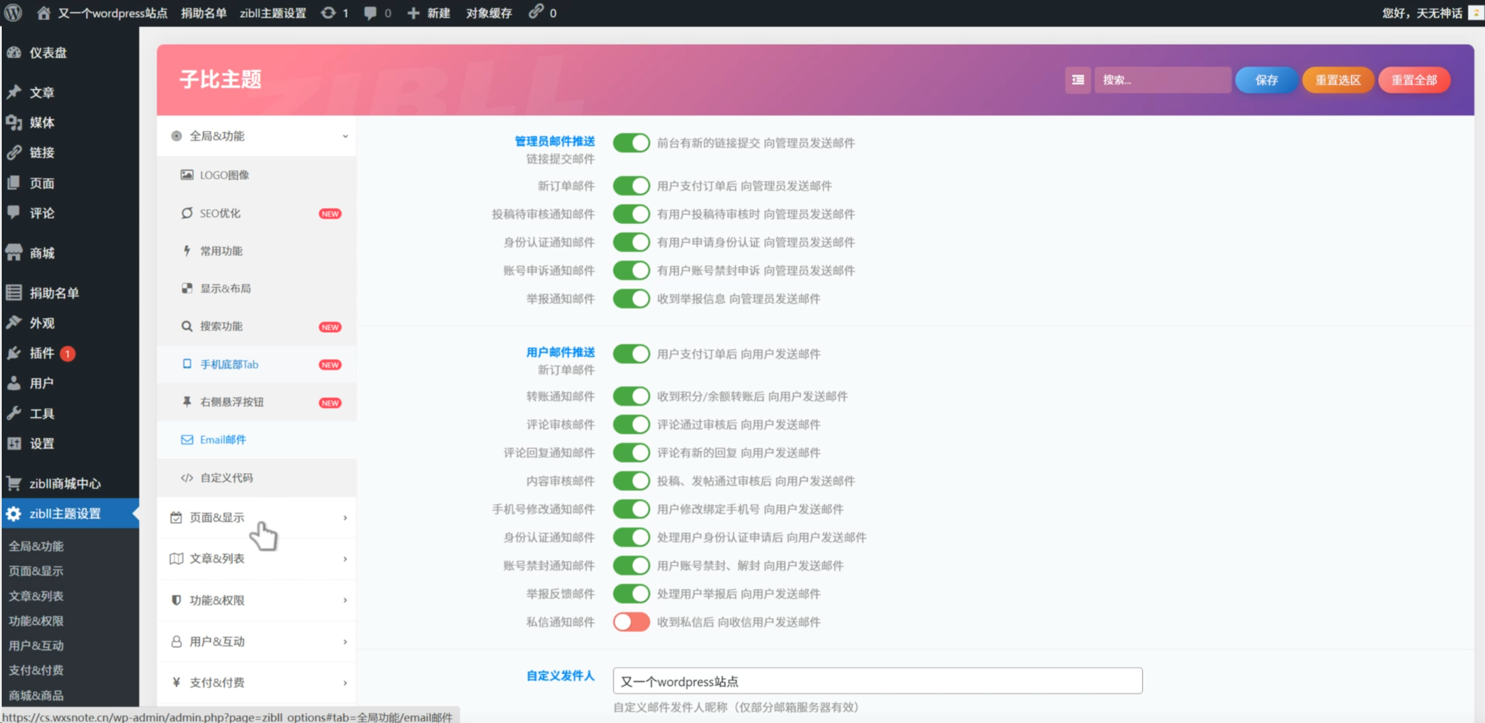
Task: Click the 保存 save button
Action: [1266, 80]
